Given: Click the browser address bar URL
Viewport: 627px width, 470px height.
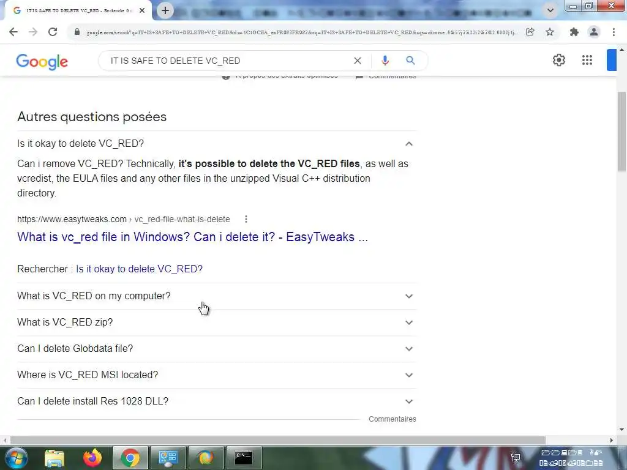Looking at the screenshot, I should tap(302, 32).
